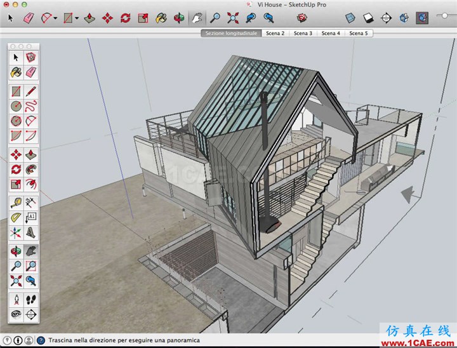Select the 2-Point Arc tool in the palette

tap(31, 136)
